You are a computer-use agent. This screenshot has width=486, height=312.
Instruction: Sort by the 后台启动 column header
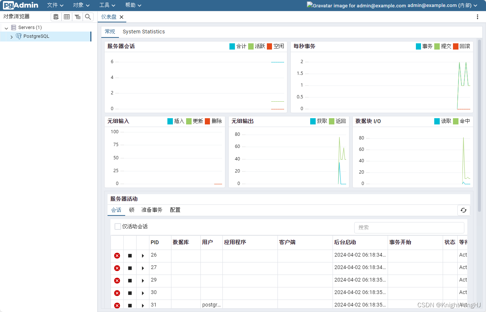click(360, 242)
